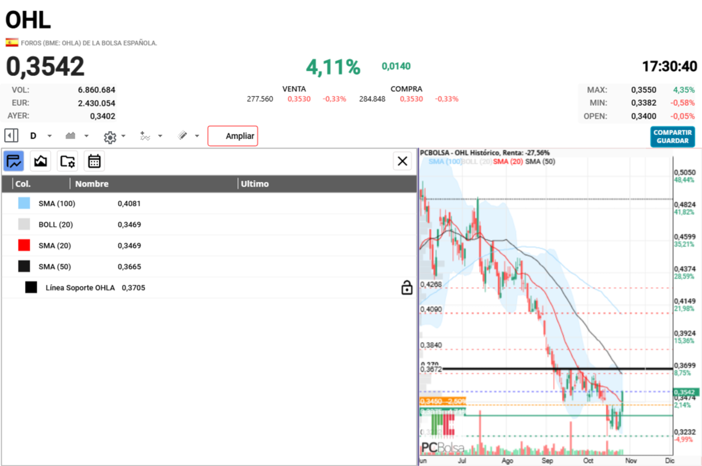Click the 0,4268 level label on chart
Image resolution: width=702 pixels, height=466 pixels.
click(431, 284)
